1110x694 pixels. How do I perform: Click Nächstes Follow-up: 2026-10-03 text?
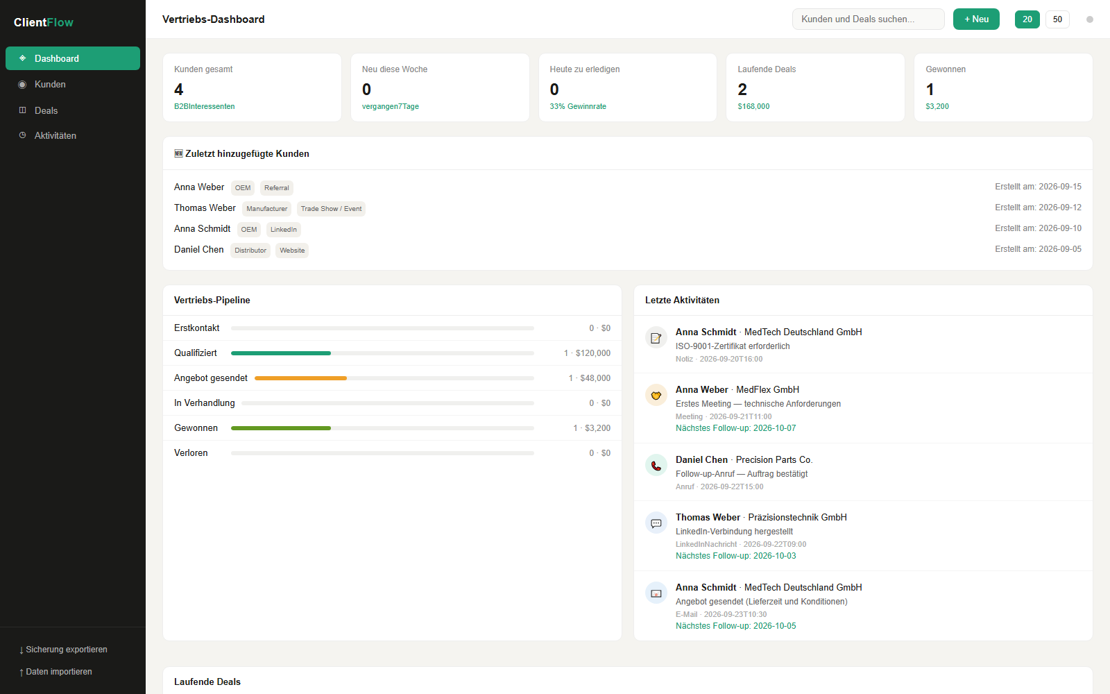(x=736, y=556)
